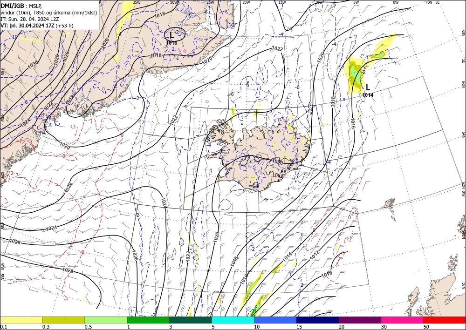Click the L low marker over Greenland

pyautogui.click(x=172, y=35)
